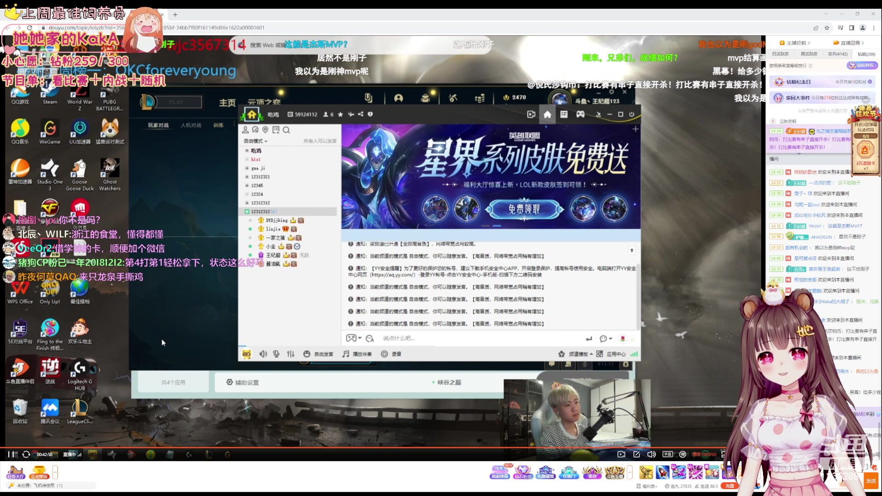Toggle 录音 recording in YY bottom bar
The image size is (882, 496).
pyautogui.click(x=391, y=354)
